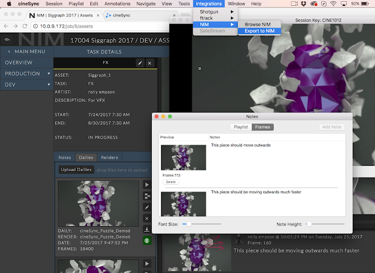Screen dimensions: 375x273
Task: Open the Navigate menu
Action: tap(146, 4)
